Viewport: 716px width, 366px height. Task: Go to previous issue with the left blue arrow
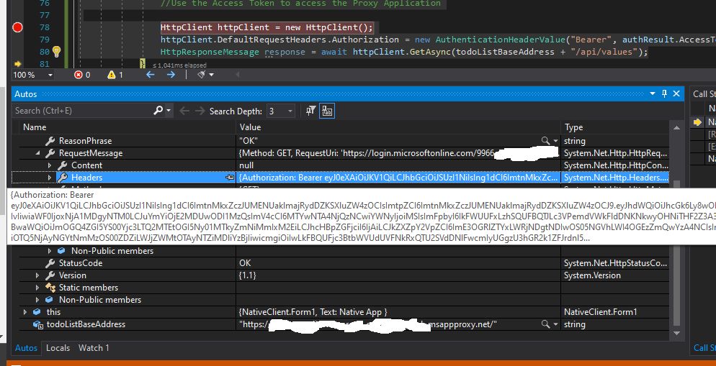[x=151, y=74]
